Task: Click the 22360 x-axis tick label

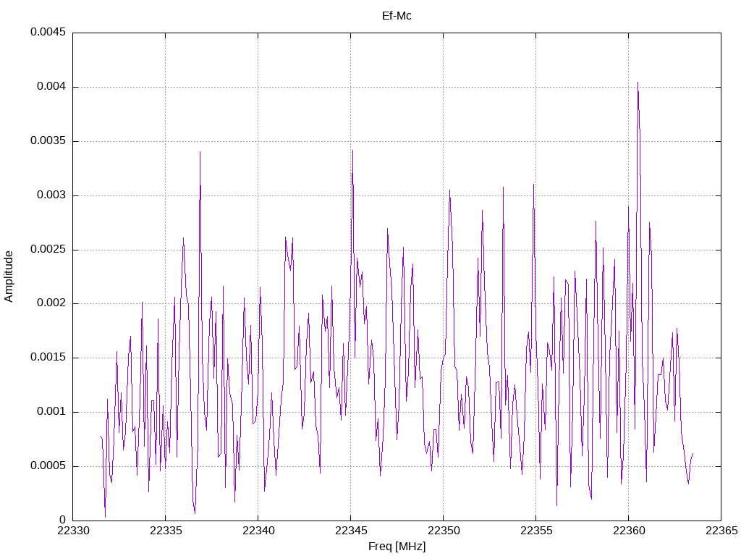Action: pos(629,531)
